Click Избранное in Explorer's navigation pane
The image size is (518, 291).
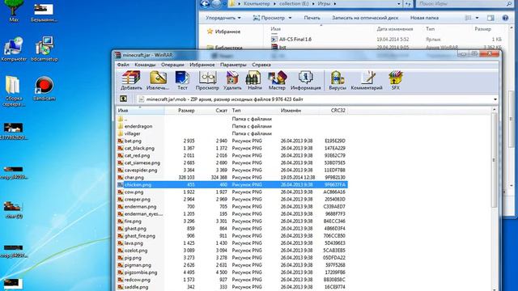pyautogui.click(x=227, y=32)
